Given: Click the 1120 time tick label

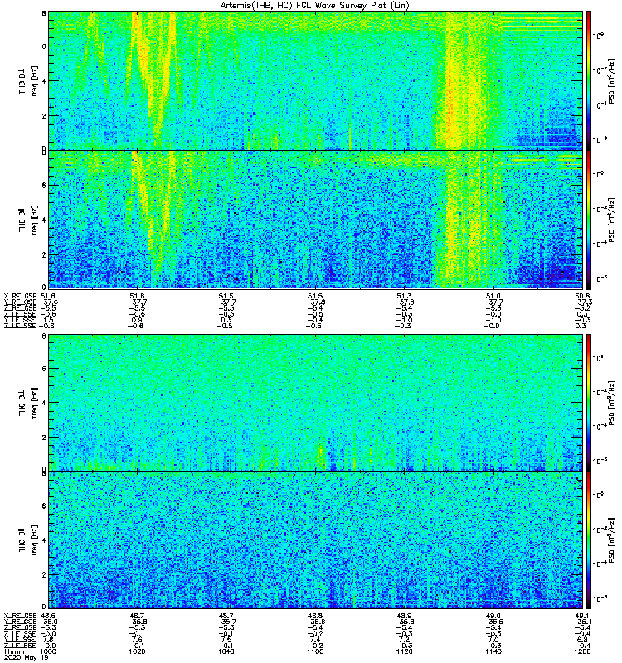Looking at the screenshot, I should pos(404,651).
